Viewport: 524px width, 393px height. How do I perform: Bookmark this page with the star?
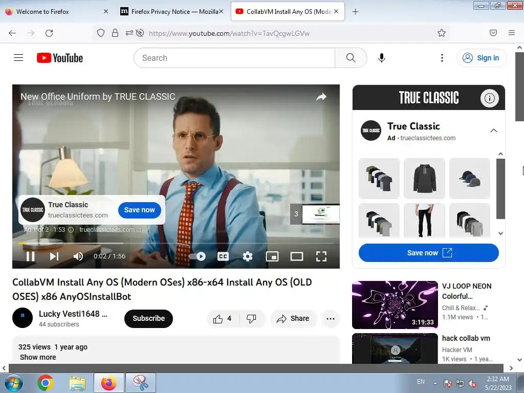point(442,33)
